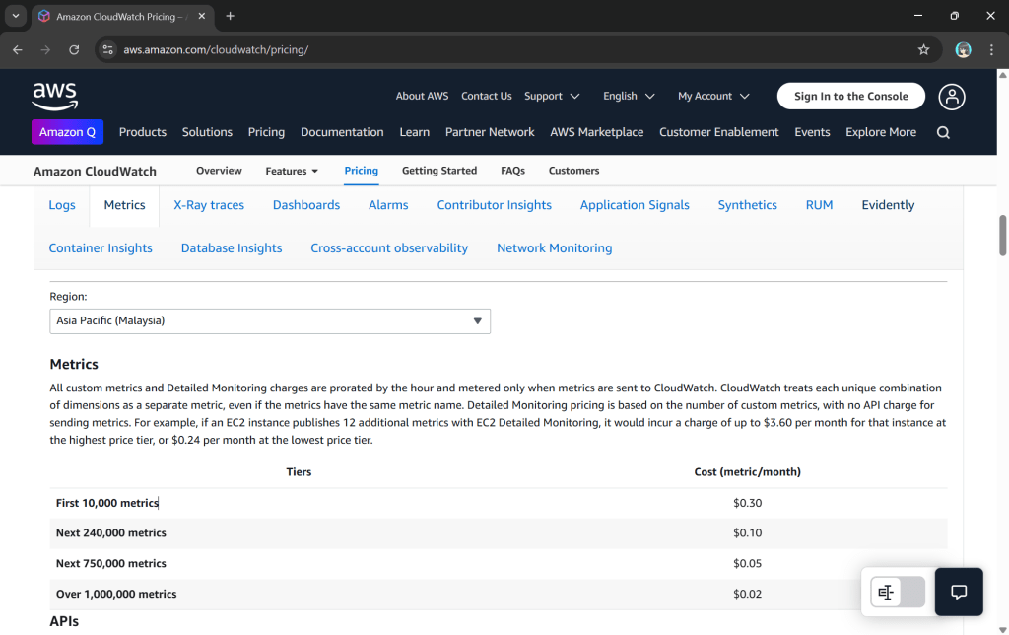Click Sign In to the Console
The width and height of the screenshot is (1009, 635).
click(x=850, y=96)
